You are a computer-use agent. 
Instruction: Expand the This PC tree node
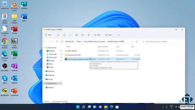click(x=44, y=79)
